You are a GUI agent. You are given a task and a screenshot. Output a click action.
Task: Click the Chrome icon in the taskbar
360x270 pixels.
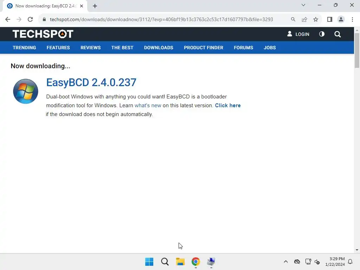click(195, 262)
